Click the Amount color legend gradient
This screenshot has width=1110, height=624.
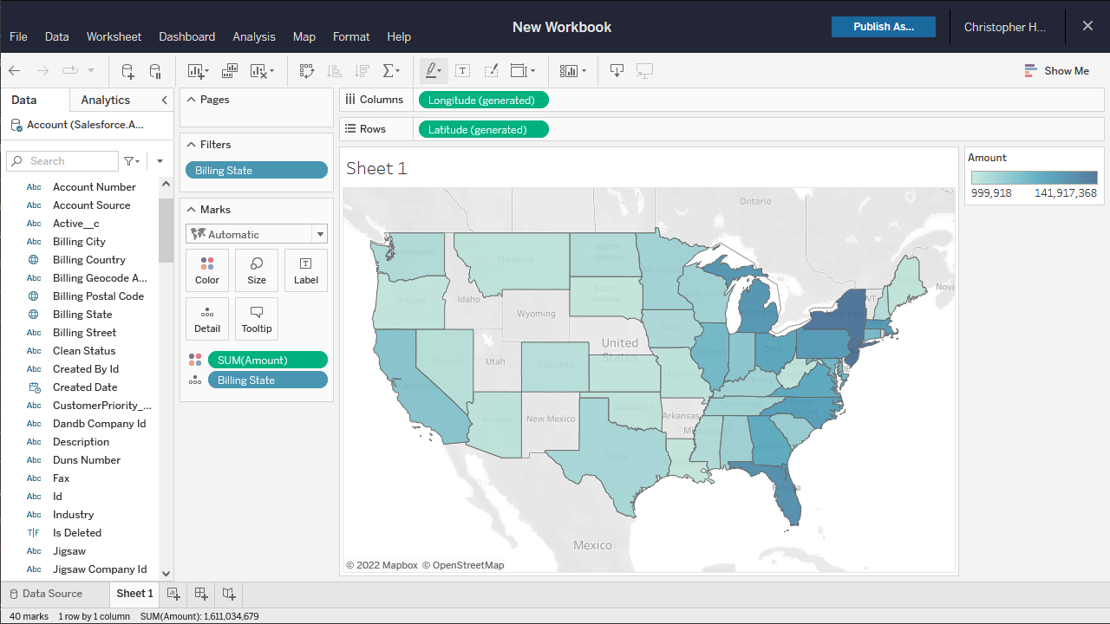coord(1034,178)
